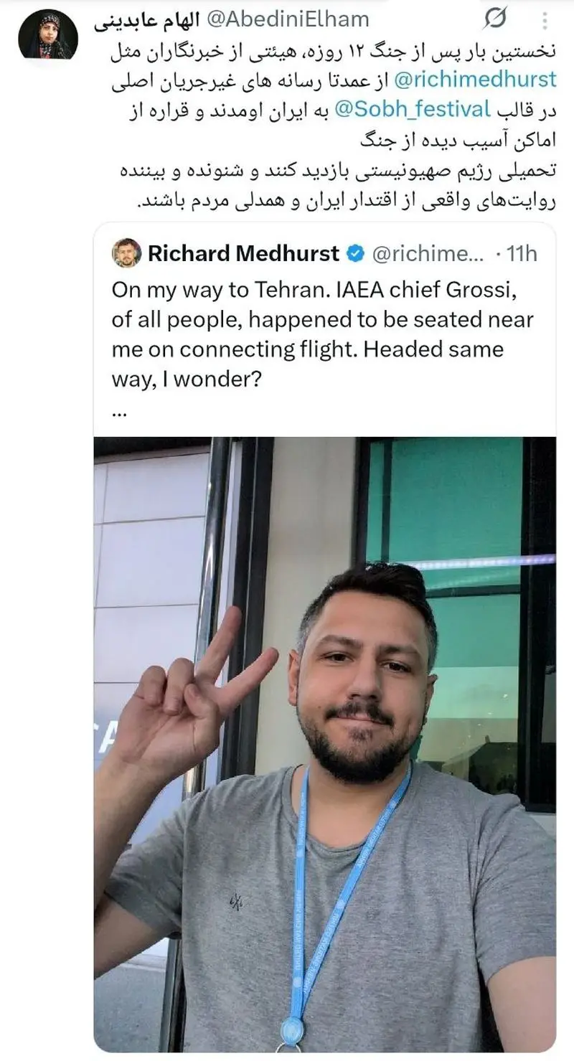Viewport: 574px width, 1061px height.
Task: Expand the quoted tweet's ellipsis
Action: tap(119, 411)
